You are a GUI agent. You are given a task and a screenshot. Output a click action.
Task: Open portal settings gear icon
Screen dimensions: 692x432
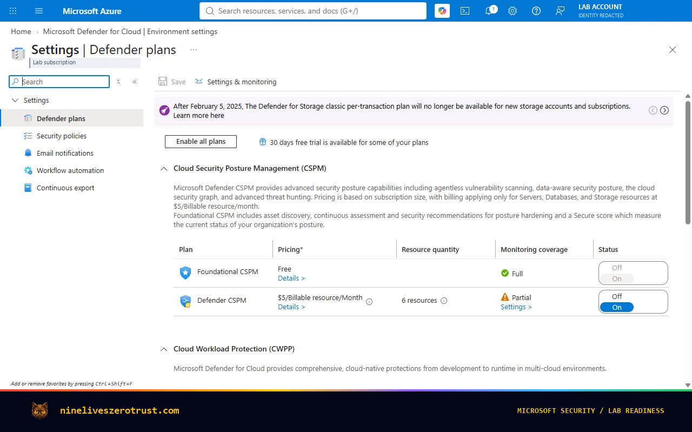[x=513, y=11]
